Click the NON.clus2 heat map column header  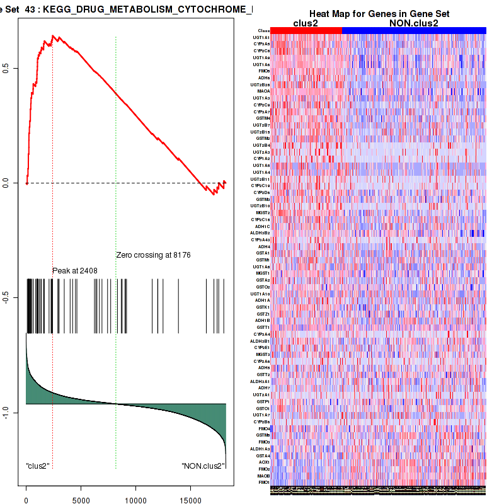414,23
